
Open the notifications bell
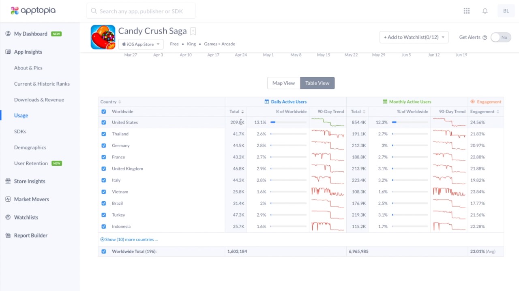coord(485,11)
